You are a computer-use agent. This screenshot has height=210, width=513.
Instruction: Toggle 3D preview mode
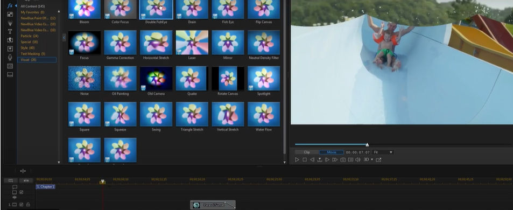[366, 159]
